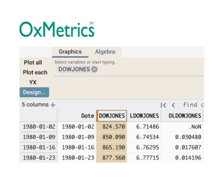Click the cell containing 824.570
Screen dimensions: 223x177
coord(112,127)
